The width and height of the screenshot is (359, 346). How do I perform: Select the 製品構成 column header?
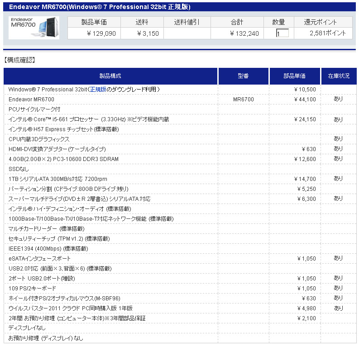point(110,76)
